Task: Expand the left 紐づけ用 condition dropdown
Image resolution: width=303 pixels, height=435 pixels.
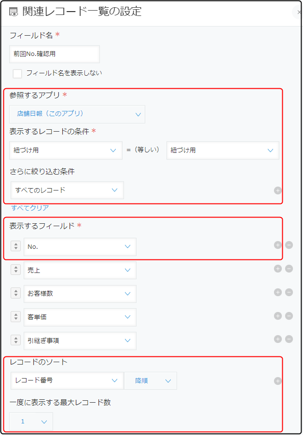Action: (66, 150)
